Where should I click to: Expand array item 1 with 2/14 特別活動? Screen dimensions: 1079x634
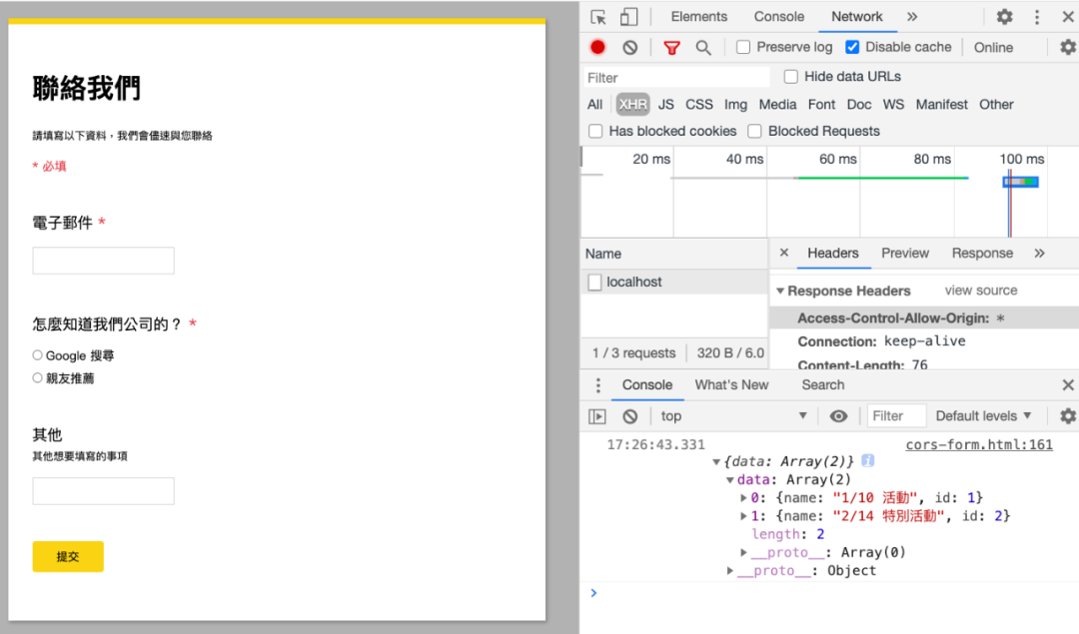coord(743,516)
